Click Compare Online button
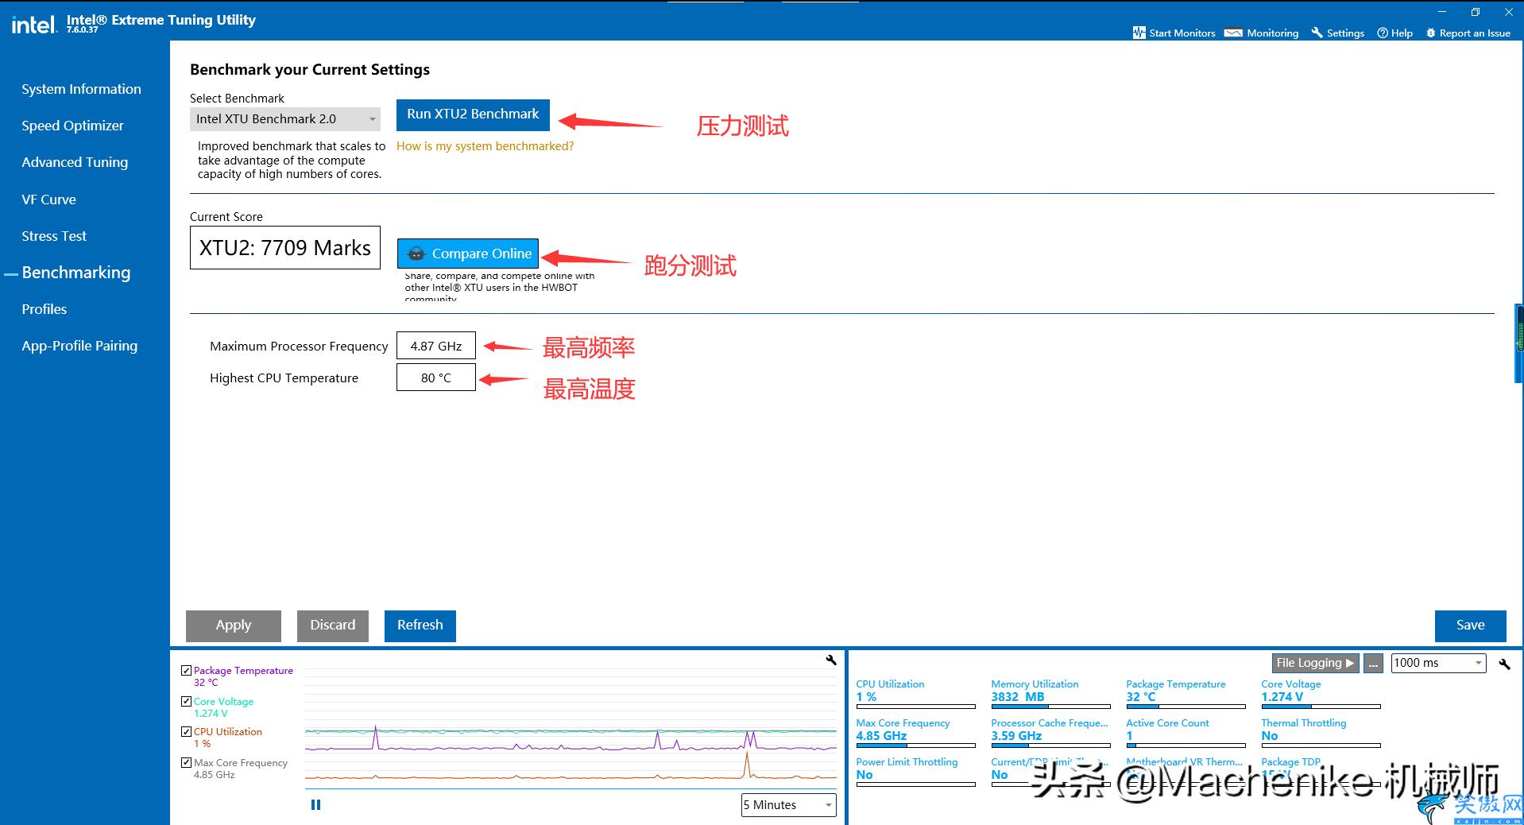Screen dimensions: 1524x825 [468, 254]
